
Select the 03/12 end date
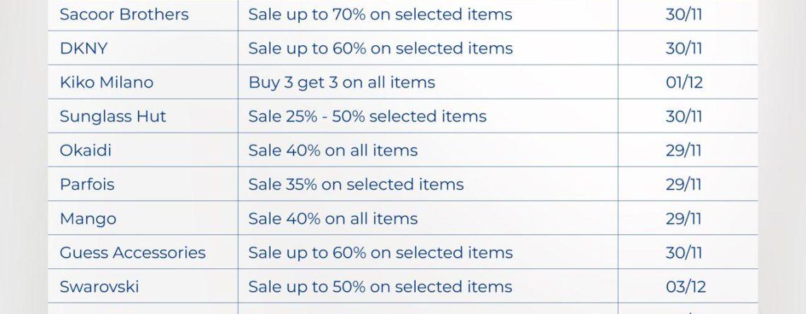684,286
